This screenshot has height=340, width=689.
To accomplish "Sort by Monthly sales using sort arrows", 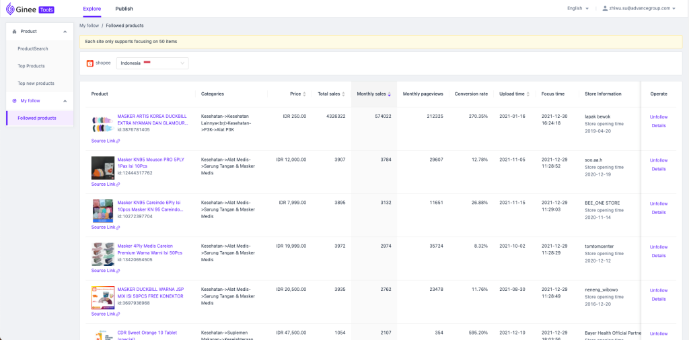I will tap(390, 94).
